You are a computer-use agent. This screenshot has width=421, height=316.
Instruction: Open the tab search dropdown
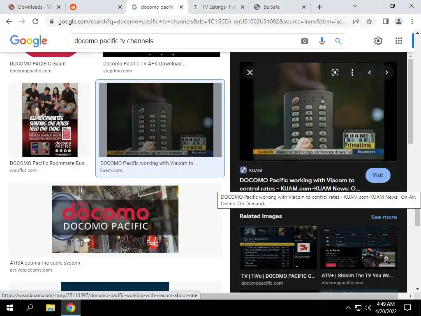pyautogui.click(x=355, y=6)
